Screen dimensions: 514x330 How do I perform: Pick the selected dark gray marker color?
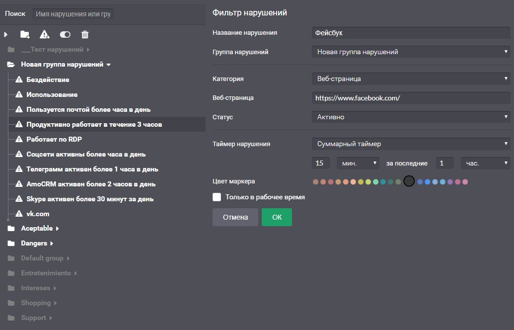pos(409,181)
